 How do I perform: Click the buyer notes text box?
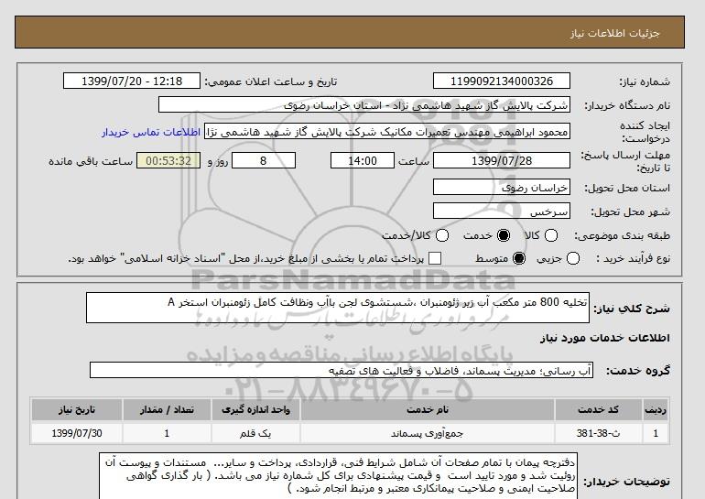338,476
